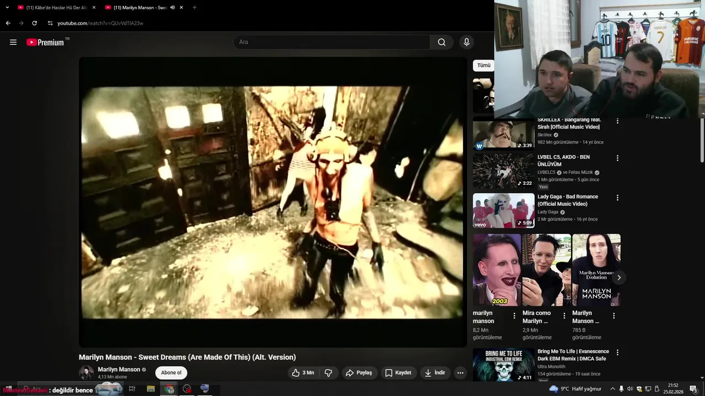Click the main video player
705x396 pixels.
273,202
